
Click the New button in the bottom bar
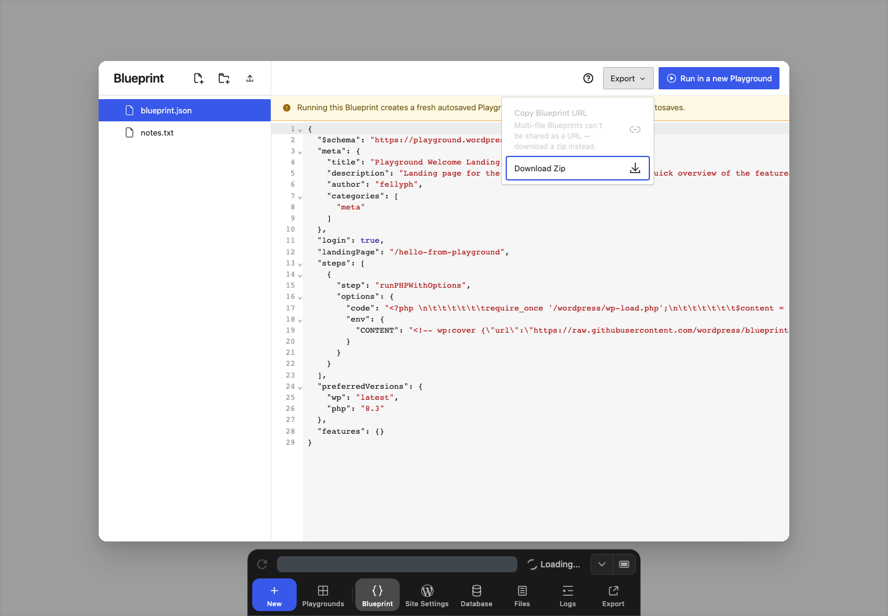click(x=274, y=595)
